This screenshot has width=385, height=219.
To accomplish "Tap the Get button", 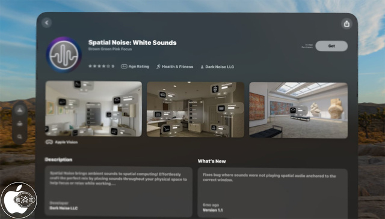I will 331,46.
